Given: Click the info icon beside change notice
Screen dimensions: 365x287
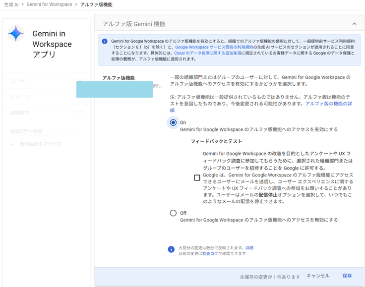Looking at the screenshot, I should (171, 250).
